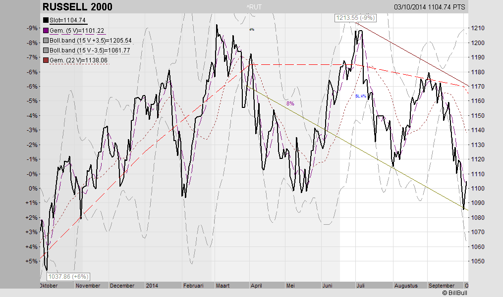Click the -8% percentage axis label
The image size is (503, 297).
pyautogui.click(x=32, y=43)
